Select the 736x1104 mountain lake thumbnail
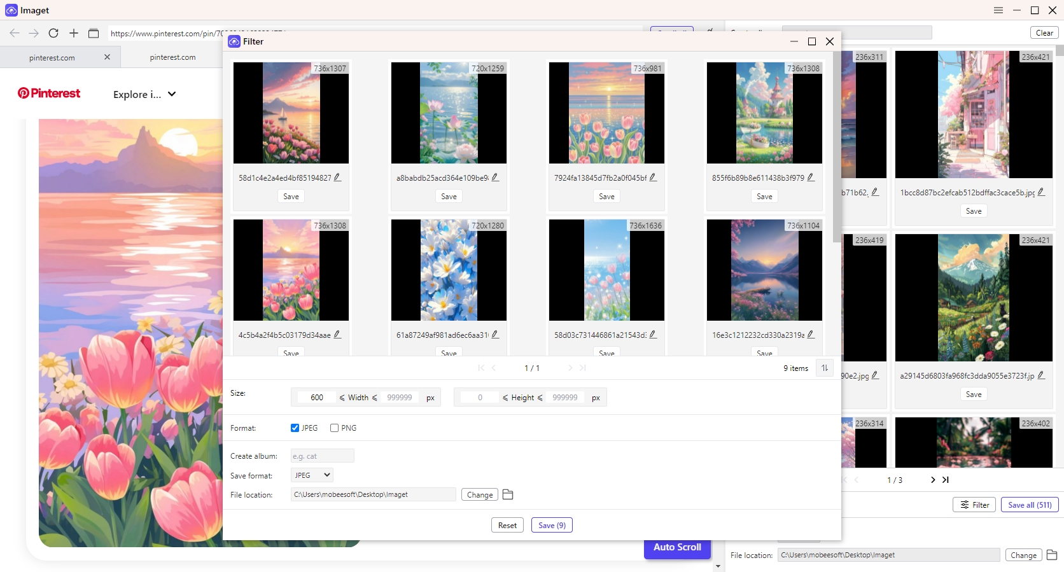 pyautogui.click(x=764, y=270)
